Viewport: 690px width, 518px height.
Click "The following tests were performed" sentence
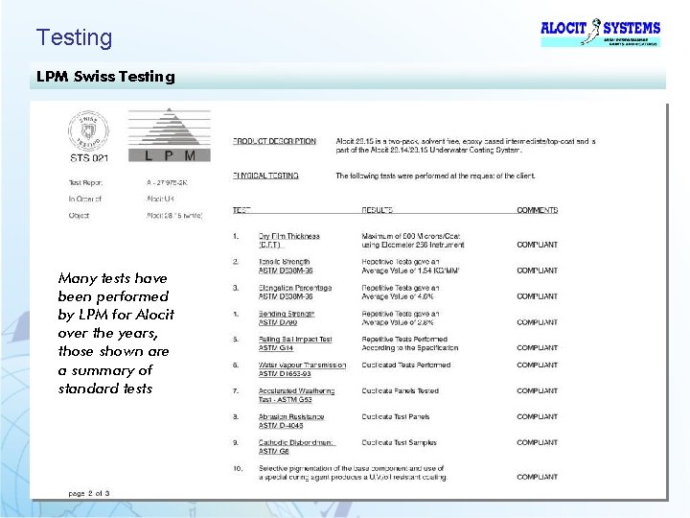[x=435, y=176]
